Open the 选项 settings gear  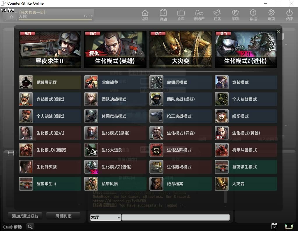click(x=271, y=15)
